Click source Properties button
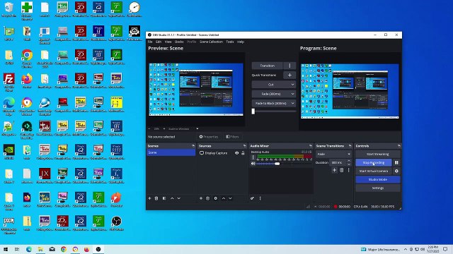The width and height of the screenshot is (453, 254). (209, 137)
